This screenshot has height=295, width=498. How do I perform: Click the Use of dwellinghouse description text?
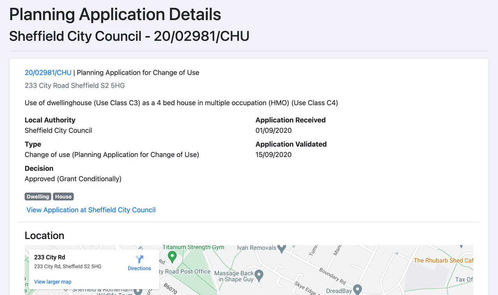[x=181, y=103]
